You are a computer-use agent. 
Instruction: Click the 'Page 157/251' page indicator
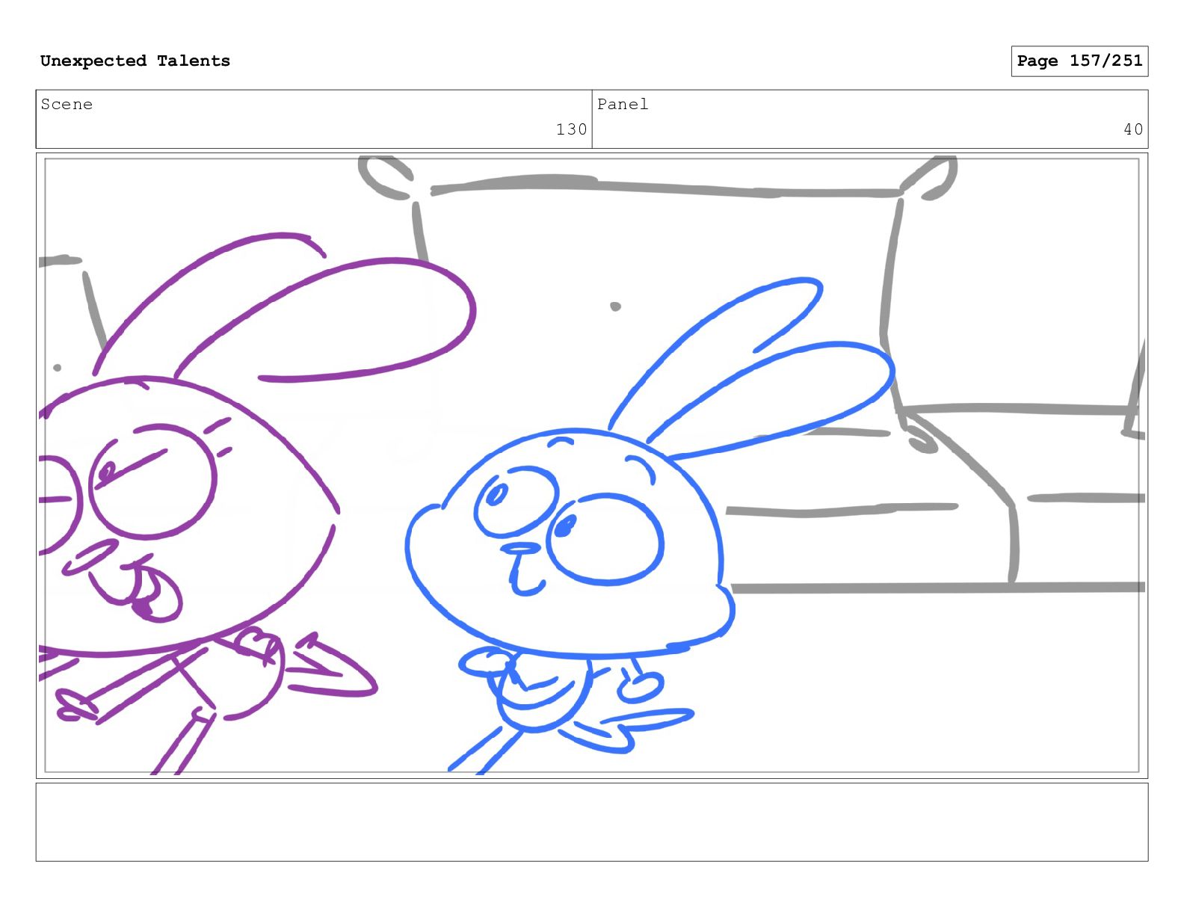coord(1079,61)
